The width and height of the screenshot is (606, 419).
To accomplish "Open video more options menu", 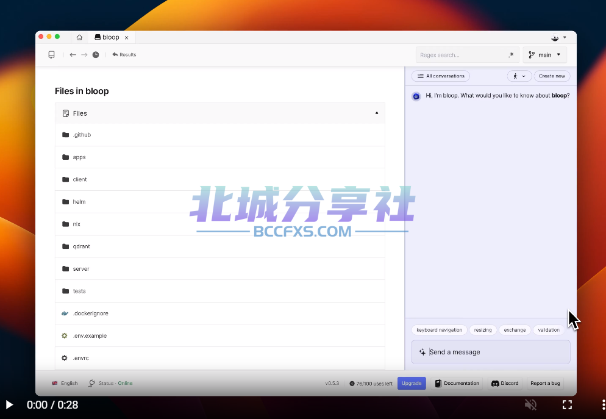I will (604, 405).
